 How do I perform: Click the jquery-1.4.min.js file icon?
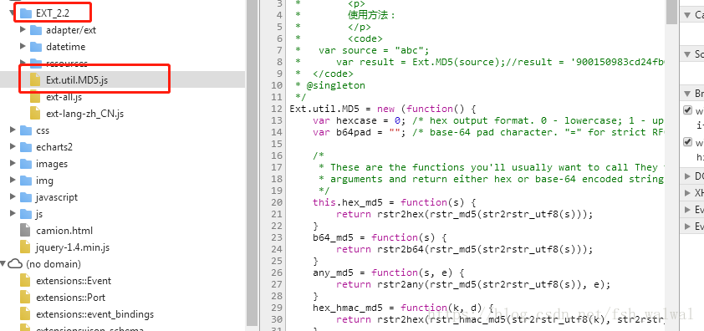[x=26, y=247]
